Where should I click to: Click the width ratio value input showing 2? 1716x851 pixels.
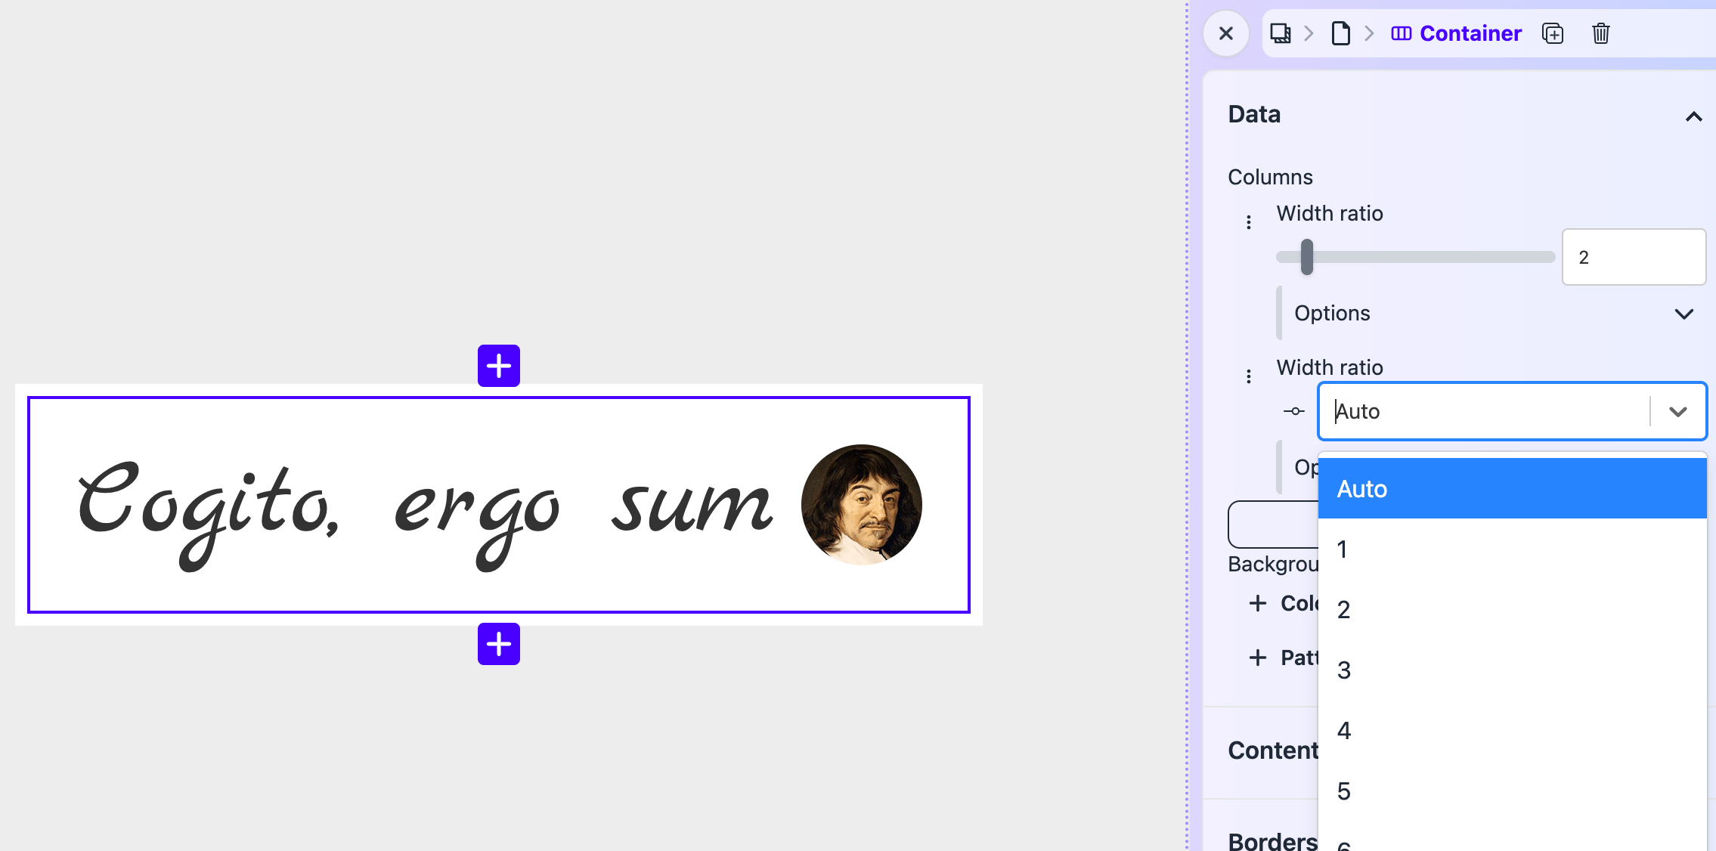pyautogui.click(x=1634, y=257)
